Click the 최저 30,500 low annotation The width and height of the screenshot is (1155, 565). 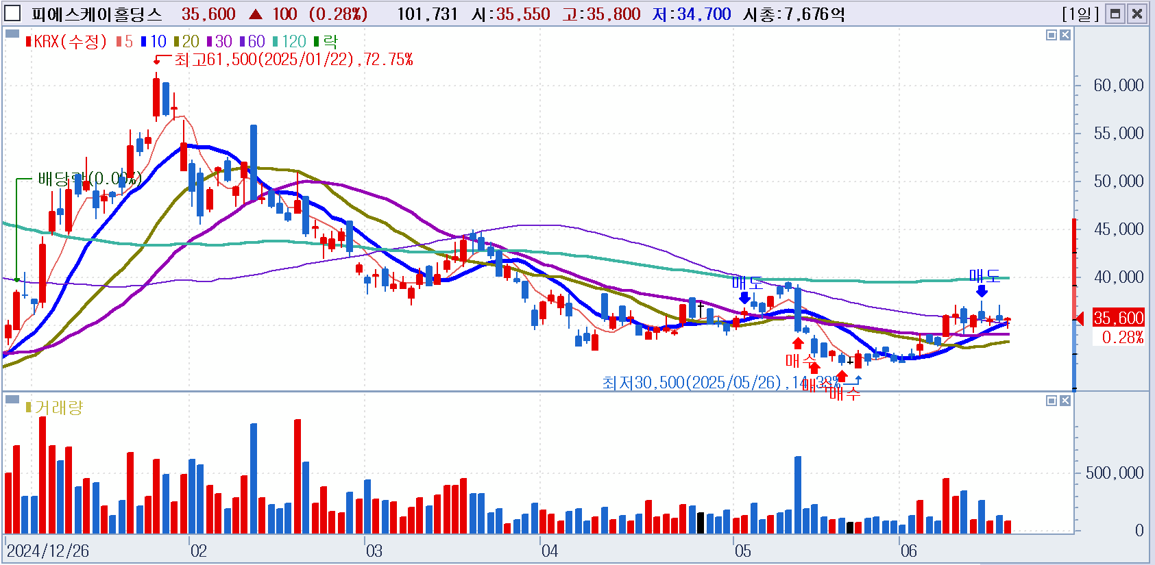click(x=721, y=382)
